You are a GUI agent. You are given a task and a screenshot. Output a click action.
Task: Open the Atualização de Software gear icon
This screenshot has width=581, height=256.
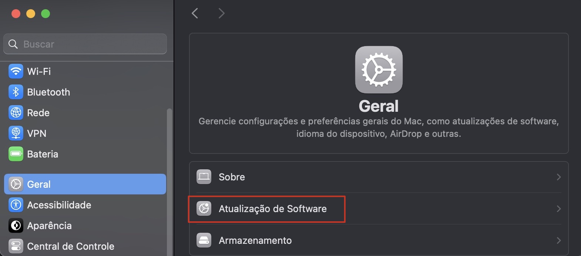tap(204, 208)
